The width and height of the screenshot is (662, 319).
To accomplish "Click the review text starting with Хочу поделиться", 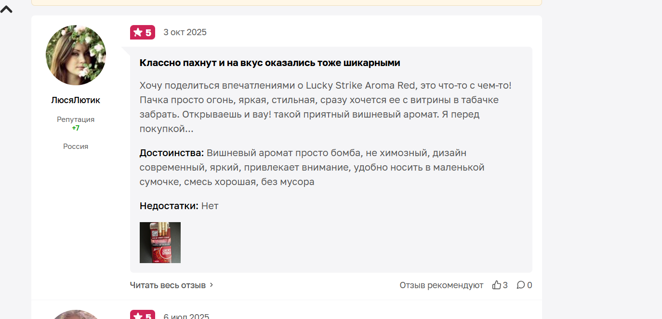I will pyautogui.click(x=325, y=107).
